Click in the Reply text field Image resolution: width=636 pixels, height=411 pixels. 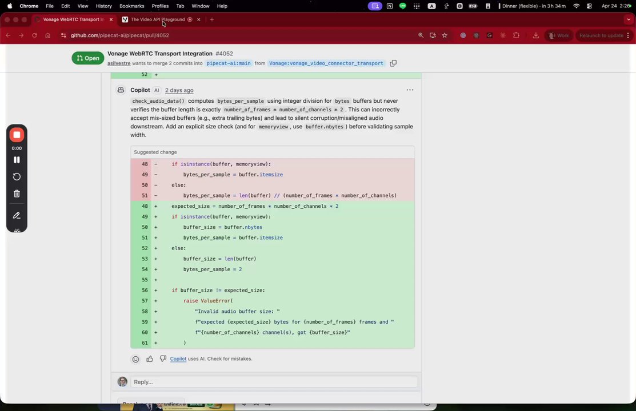click(x=274, y=382)
